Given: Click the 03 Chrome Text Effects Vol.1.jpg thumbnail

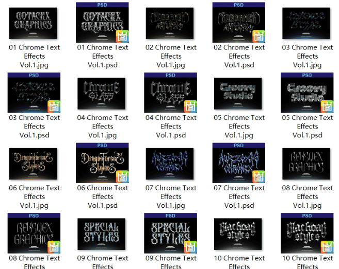Looking at the screenshot, I should pyautogui.click(x=306, y=23).
